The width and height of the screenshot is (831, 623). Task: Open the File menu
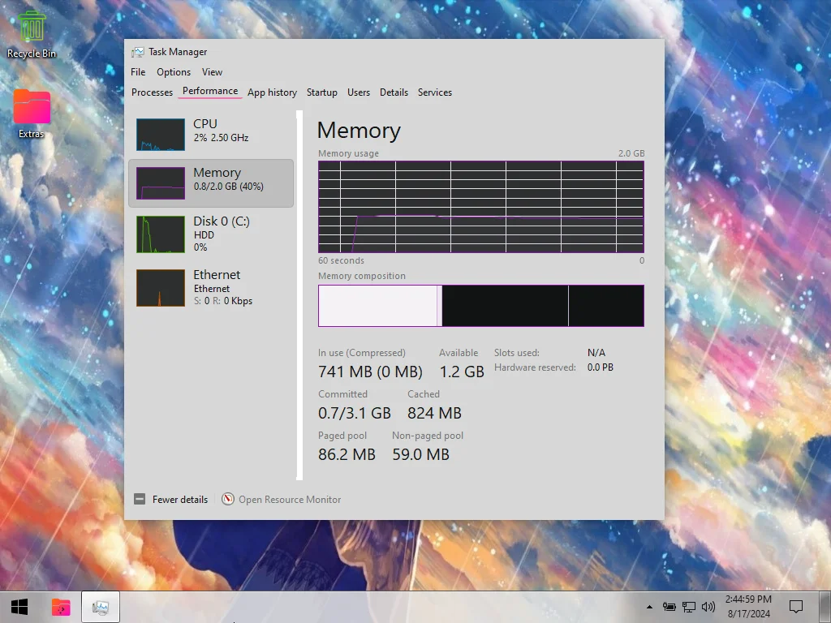coord(138,72)
